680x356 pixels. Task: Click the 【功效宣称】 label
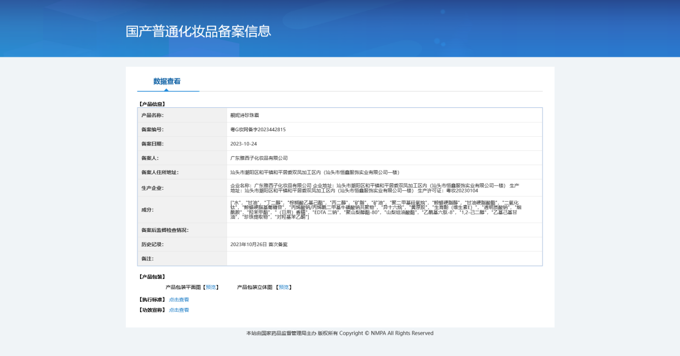click(x=152, y=310)
